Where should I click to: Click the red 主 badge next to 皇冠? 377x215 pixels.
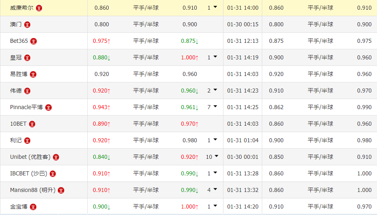coord(27,57)
